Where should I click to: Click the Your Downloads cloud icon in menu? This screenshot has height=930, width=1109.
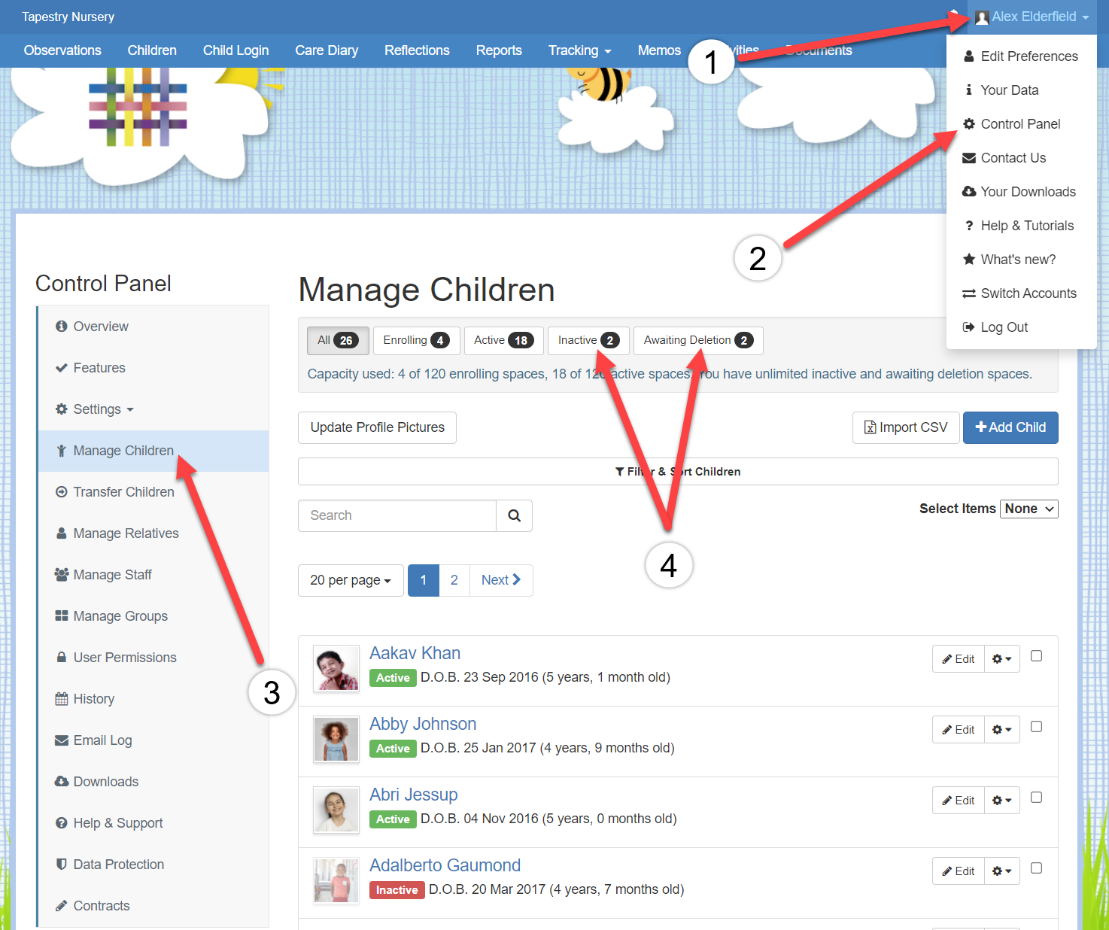969,192
